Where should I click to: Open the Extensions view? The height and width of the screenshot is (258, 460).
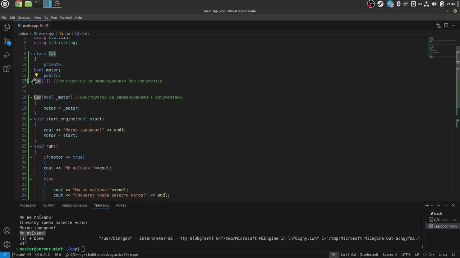click(7, 69)
